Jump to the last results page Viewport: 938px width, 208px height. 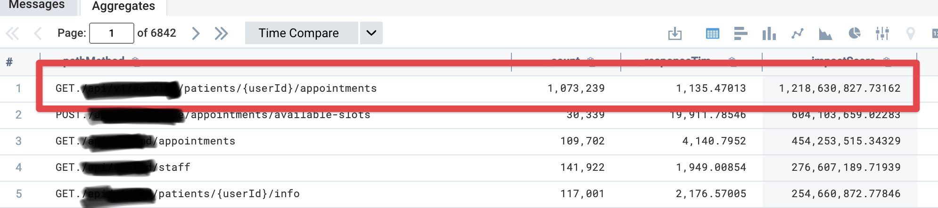pos(221,33)
